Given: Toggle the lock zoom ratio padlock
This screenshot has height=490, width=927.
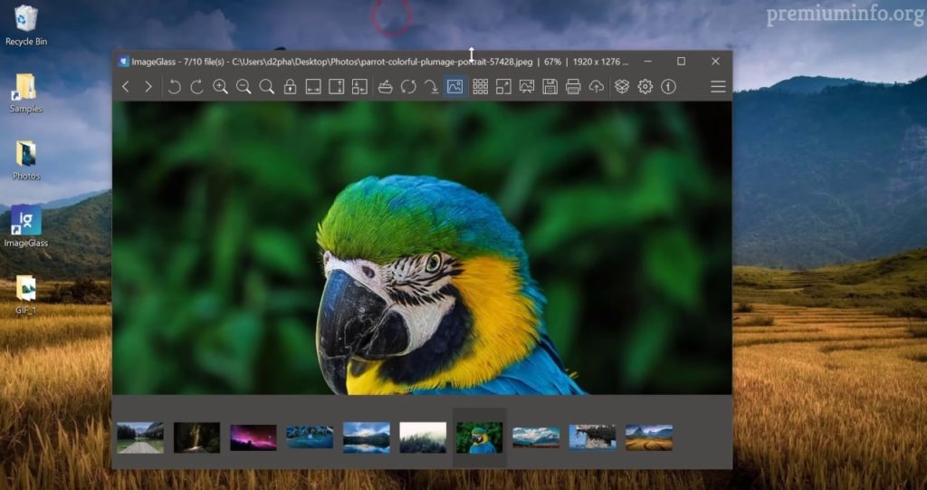Looking at the screenshot, I should [x=290, y=87].
